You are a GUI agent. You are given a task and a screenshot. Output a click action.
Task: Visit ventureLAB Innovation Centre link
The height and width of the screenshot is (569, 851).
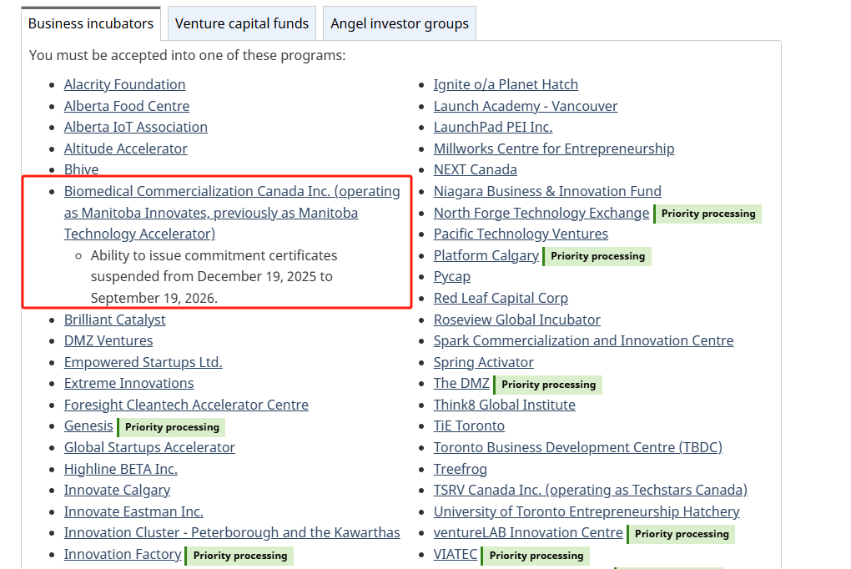(x=528, y=532)
